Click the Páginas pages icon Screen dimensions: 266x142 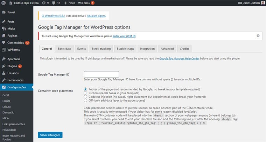point(4,35)
